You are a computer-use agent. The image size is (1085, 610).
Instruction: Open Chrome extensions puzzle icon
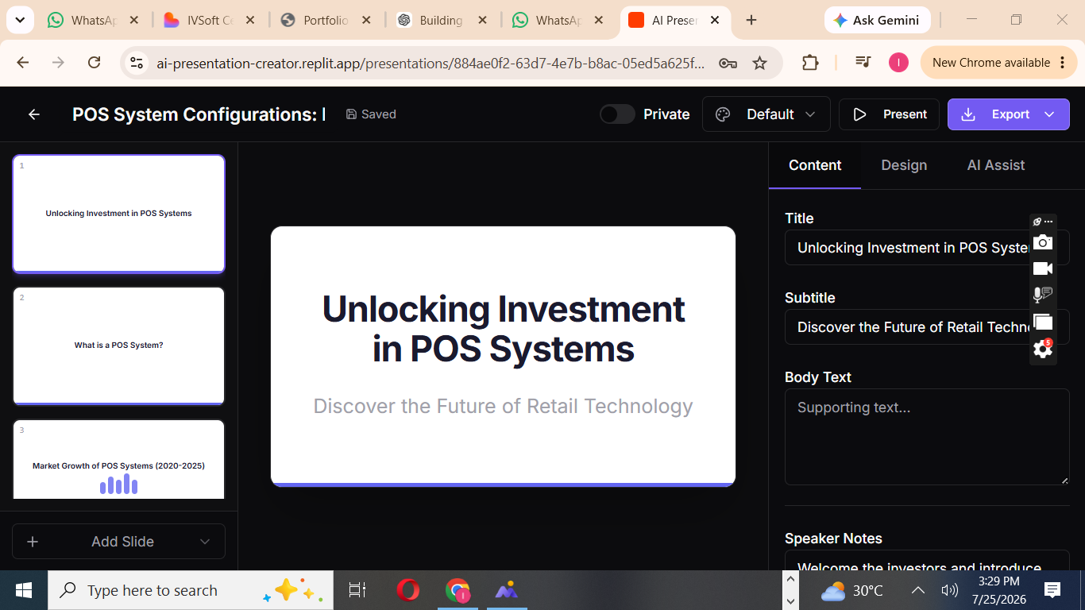click(x=810, y=63)
